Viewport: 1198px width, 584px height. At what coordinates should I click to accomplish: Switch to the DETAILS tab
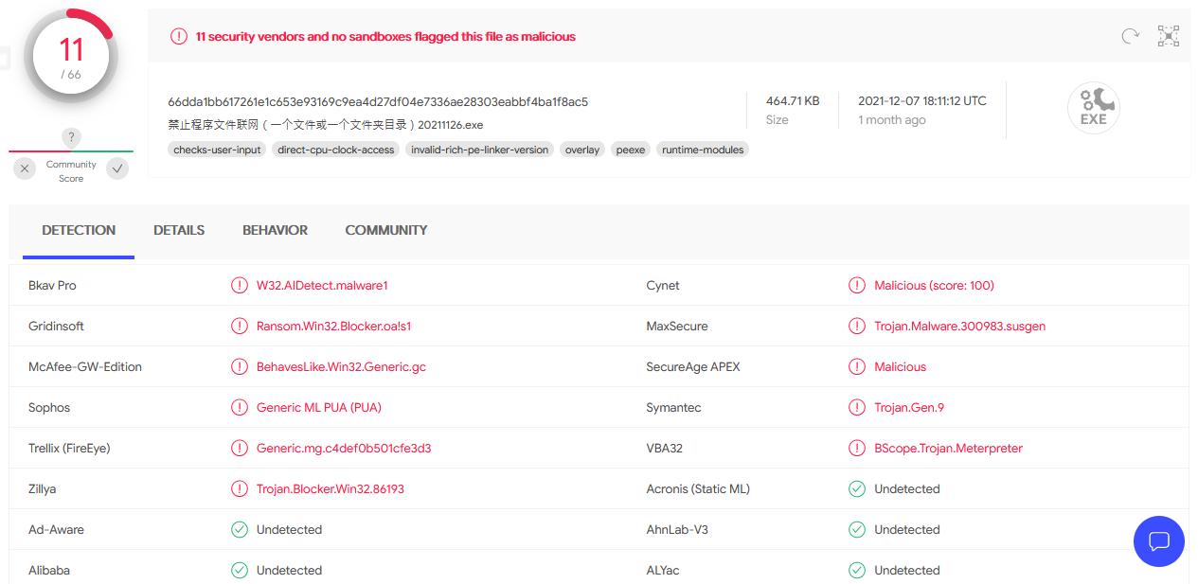coord(179,230)
